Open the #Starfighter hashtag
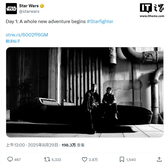The image size is (167, 164). tap(100, 21)
